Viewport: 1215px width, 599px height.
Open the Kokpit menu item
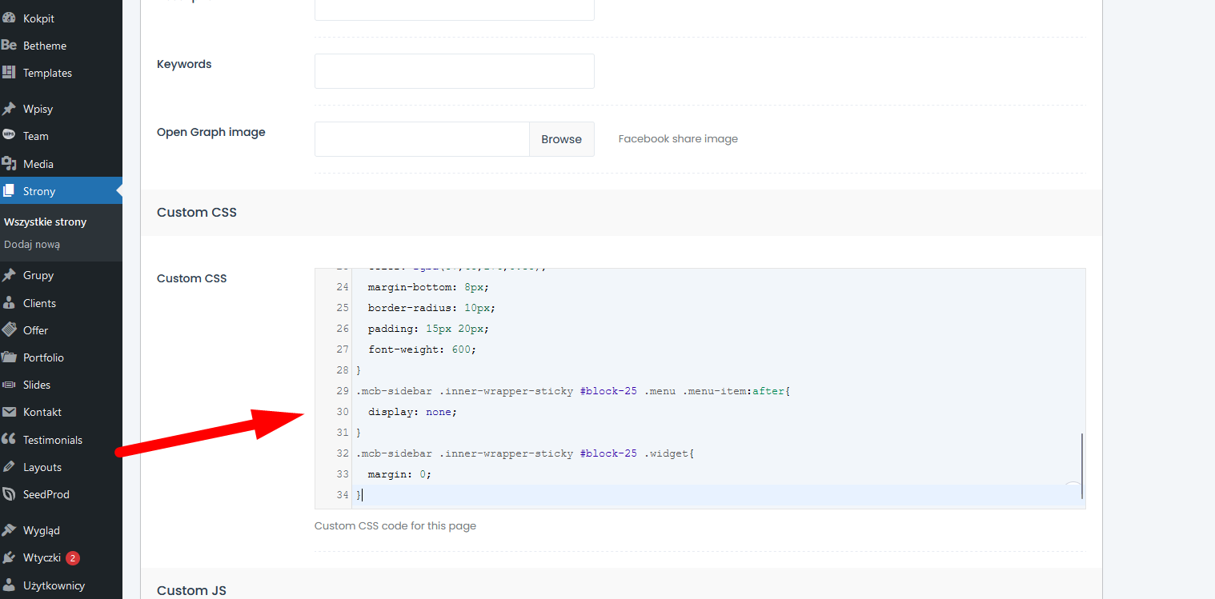[61, 18]
